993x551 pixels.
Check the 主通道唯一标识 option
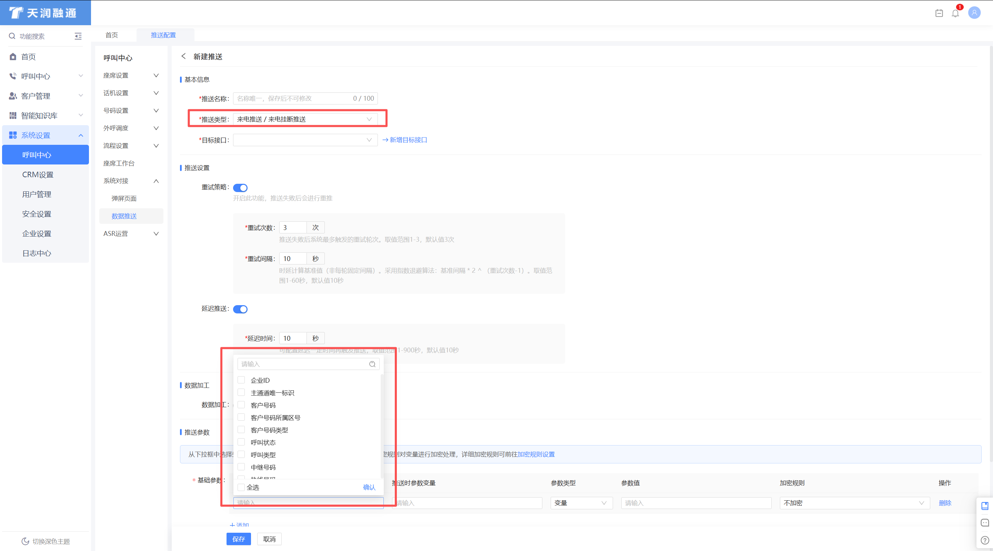click(241, 392)
